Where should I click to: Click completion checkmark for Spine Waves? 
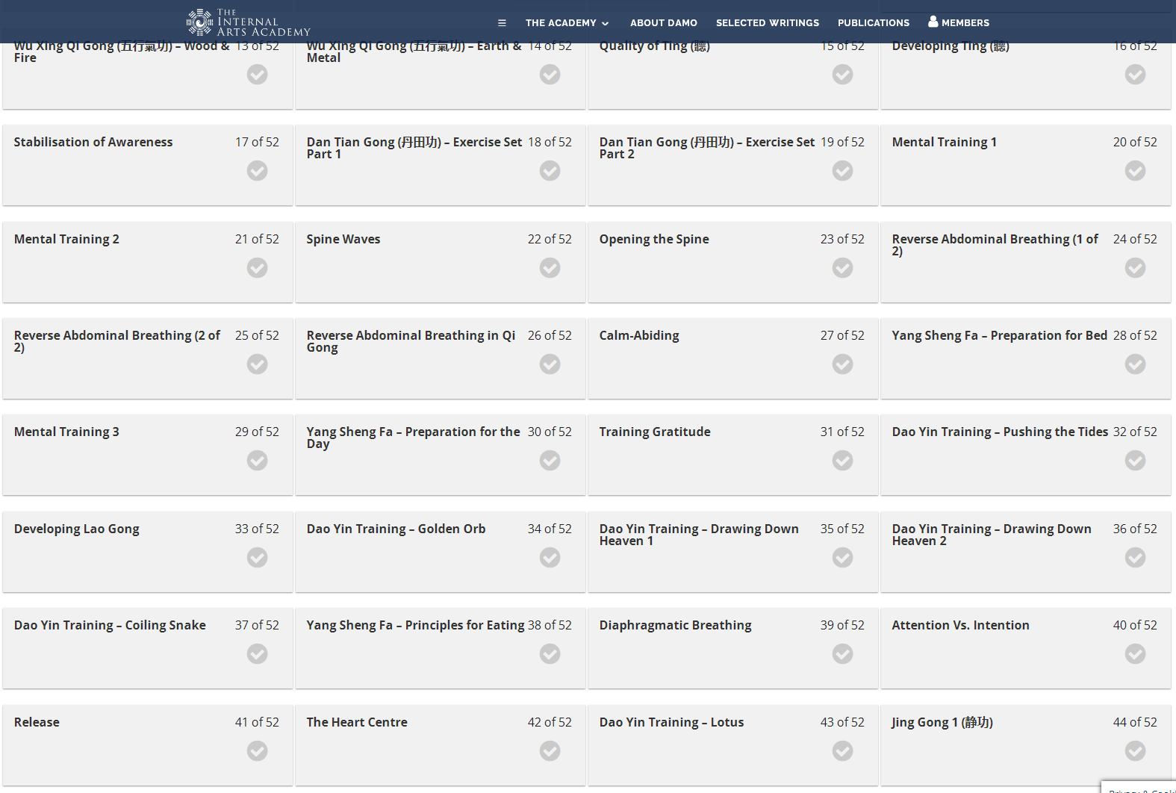point(550,267)
